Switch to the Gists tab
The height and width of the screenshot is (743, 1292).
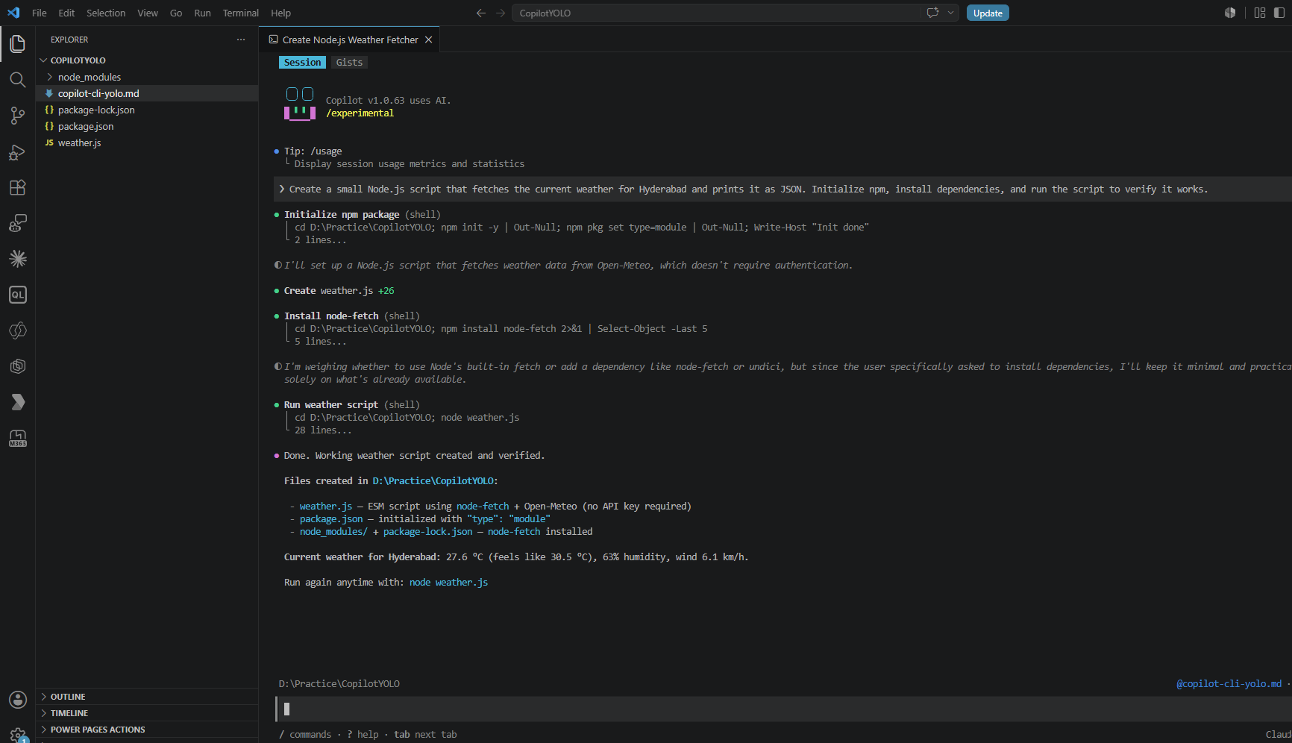tap(349, 63)
